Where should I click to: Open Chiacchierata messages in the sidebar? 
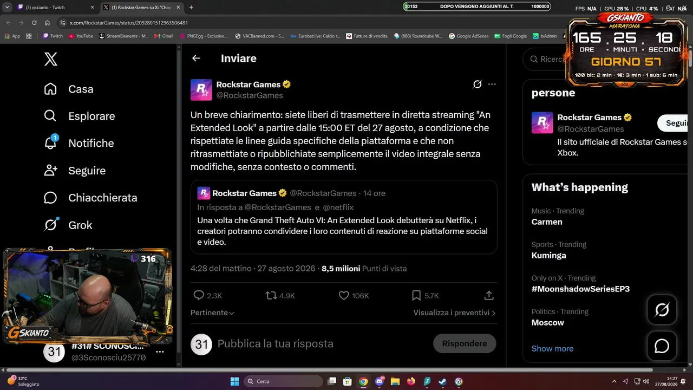90,198
